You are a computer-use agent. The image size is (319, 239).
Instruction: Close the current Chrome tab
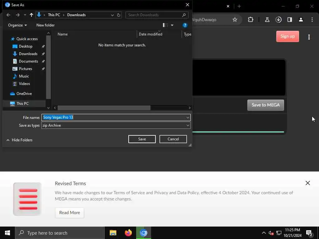coord(228,6)
